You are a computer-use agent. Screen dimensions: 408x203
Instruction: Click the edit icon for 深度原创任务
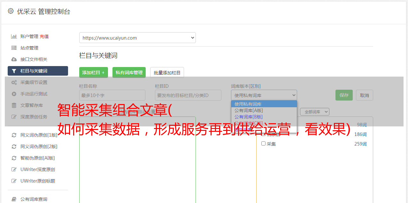[x=14, y=117]
